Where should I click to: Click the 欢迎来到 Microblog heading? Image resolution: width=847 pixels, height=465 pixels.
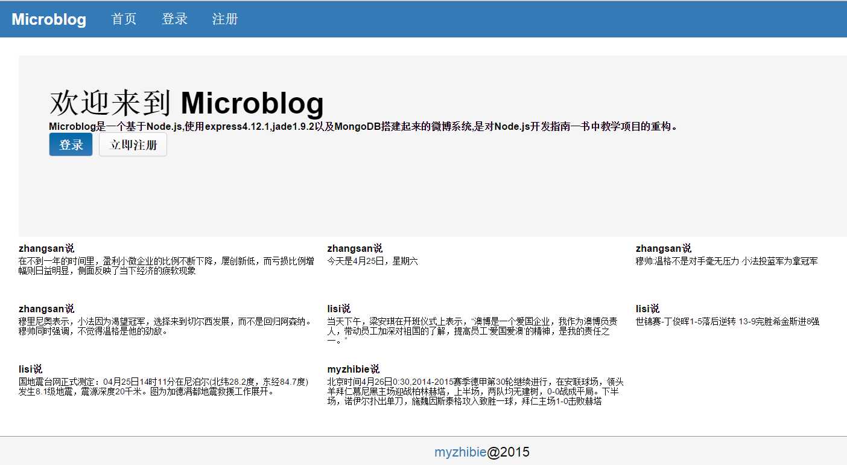point(186,103)
